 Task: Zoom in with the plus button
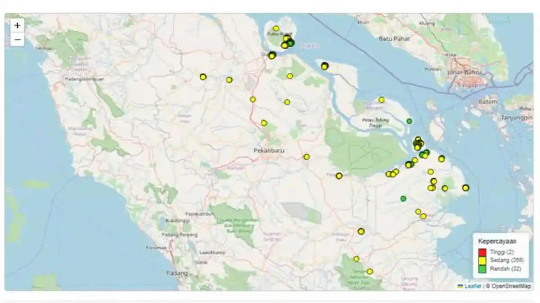point(17,26)
